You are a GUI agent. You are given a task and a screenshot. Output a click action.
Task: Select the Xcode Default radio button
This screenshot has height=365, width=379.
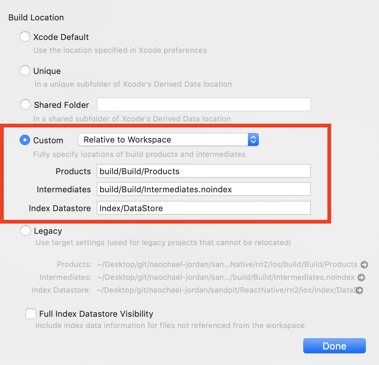point(25,37)
